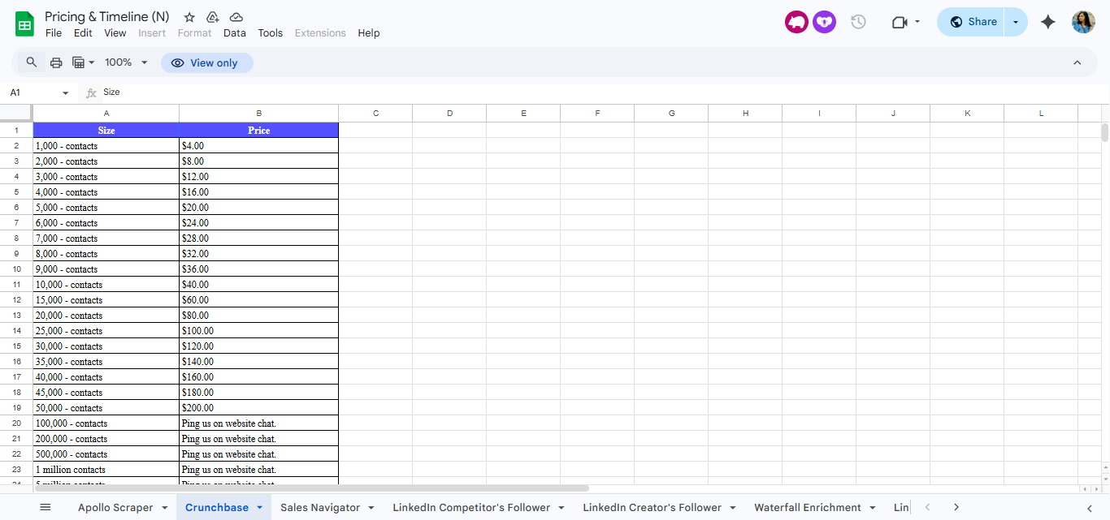
Task: Open LinkedIn Creator's Follower tab arrow
Action: (733, 508)
